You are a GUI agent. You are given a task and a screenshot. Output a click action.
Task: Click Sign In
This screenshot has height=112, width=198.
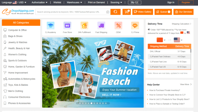171,2
